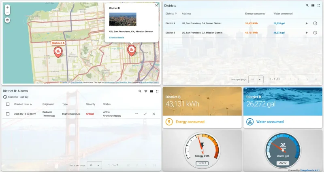This screenshot has width=324, height=172.
Task: Select District B water value 26,272 gal
Action: tap(279, 33)
